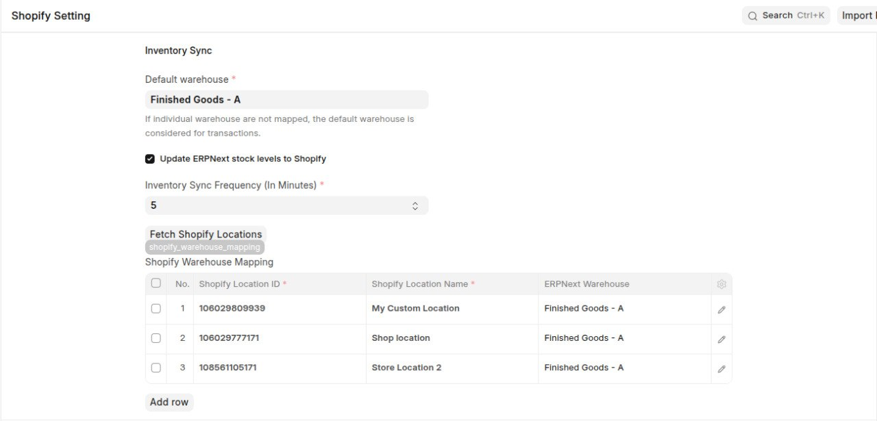Screen dimensions: 877x421
Task: Click ERPNext Warehouse column header
Action: [625, 284]
